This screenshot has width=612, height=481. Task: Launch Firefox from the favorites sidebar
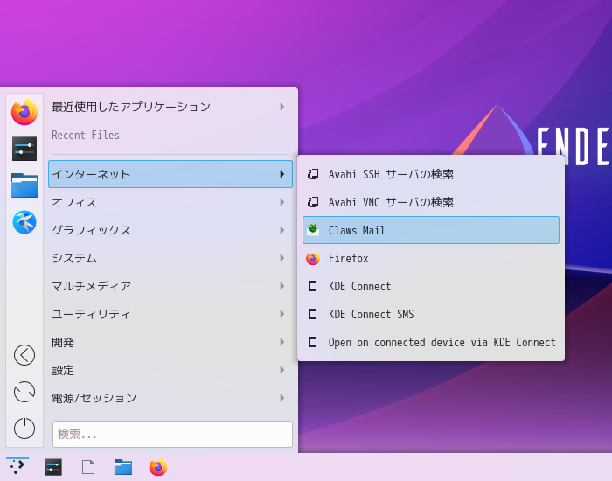pos(24,112)
